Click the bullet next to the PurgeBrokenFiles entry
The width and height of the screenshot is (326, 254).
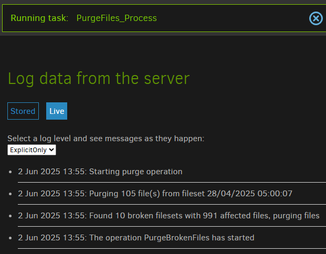(10, 238)
